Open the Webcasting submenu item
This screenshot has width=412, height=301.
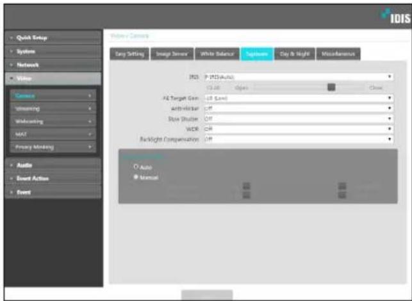[53, 121]
